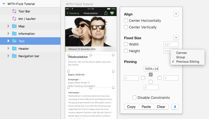
Task: Collapse the WITH Fluid Tutorial artboard
Action: tap(4, 4)
